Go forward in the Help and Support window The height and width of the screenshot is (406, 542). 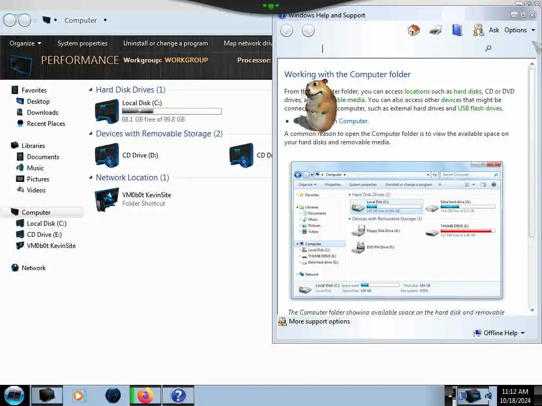(308, 30)
